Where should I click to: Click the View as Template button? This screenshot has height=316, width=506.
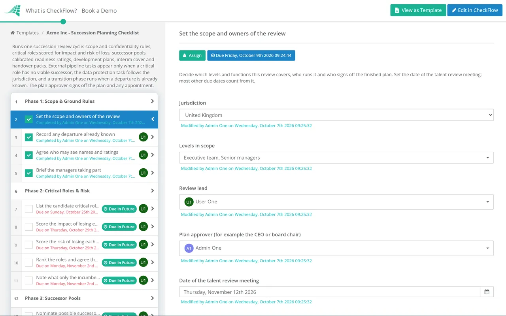click(418, 10)
